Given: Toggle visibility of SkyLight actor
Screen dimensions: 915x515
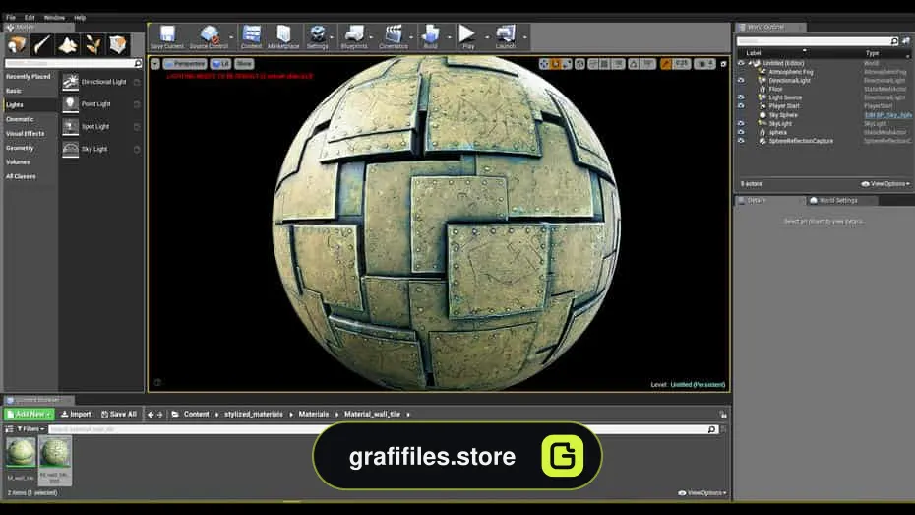Looking at the screenshot, I should click(741, 124).
